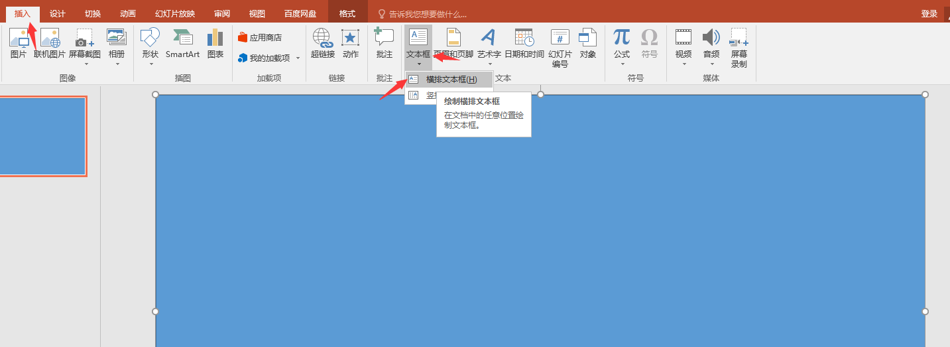
Task: Click the 符号 symbol icon
Action: (x=650, y=44)
